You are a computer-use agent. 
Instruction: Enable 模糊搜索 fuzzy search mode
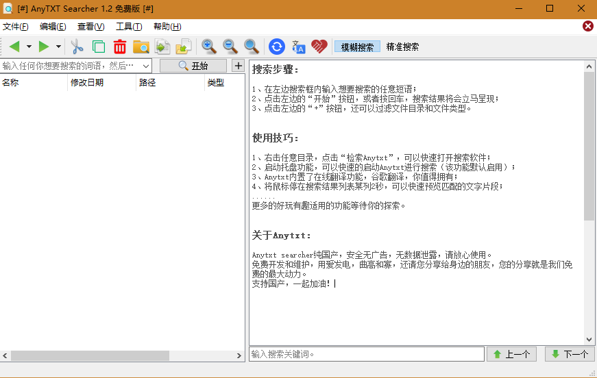[x=357, y=47]
